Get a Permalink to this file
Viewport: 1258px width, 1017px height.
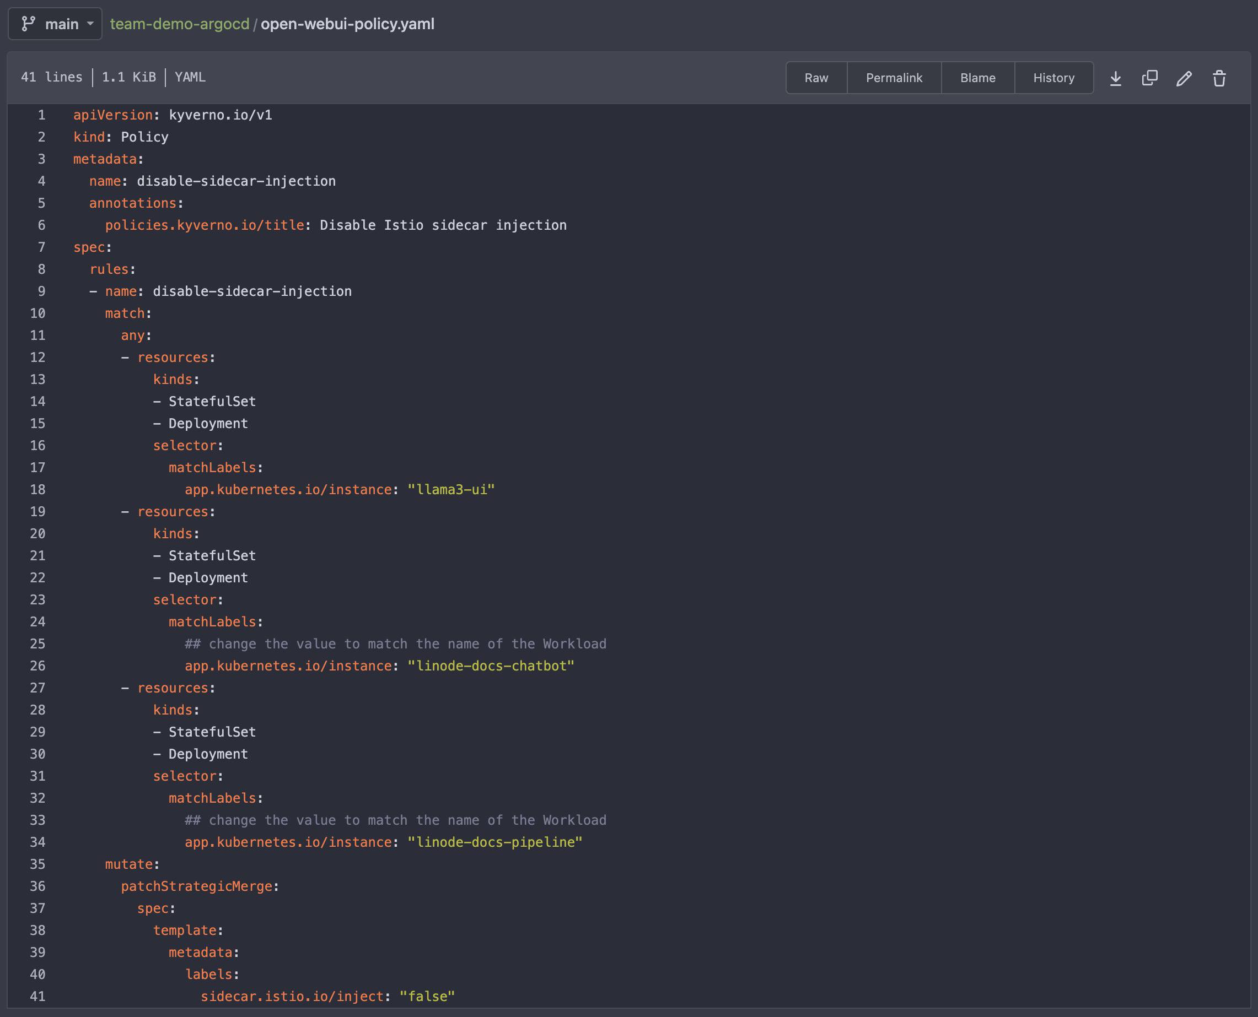click(x=894, y=77)
